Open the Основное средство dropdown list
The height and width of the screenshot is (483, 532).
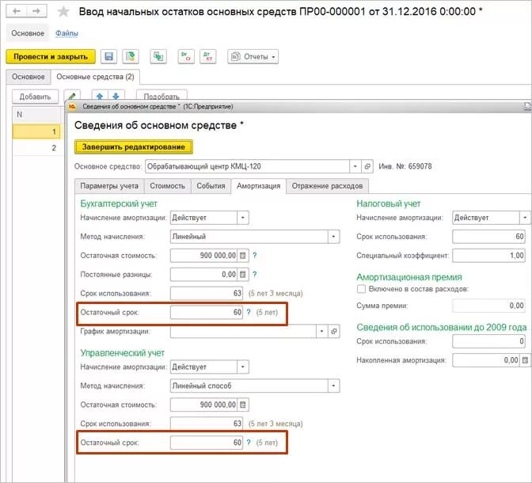[x=355, y=166]
